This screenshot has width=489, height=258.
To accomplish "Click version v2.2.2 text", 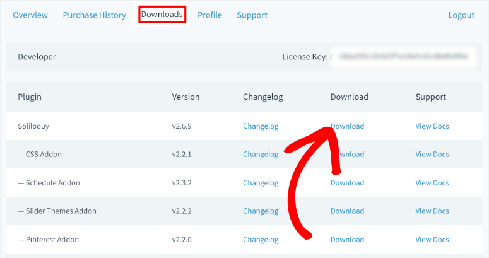I will coord(182,211).
